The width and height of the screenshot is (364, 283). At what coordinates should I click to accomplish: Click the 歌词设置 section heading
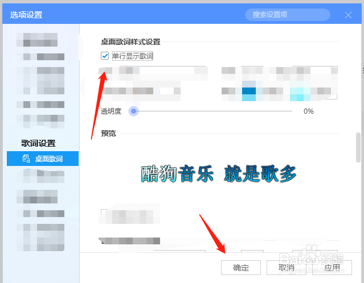click(38, 143)
